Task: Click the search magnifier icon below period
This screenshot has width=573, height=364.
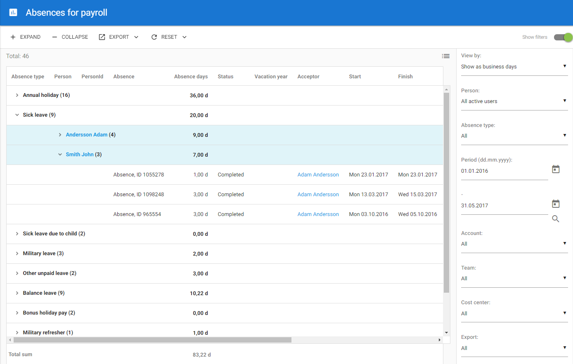Action: (556, 219)
